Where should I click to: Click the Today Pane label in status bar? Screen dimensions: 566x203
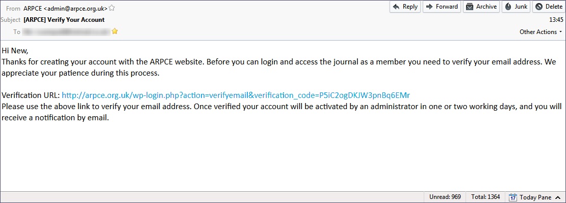coord(535,197)
